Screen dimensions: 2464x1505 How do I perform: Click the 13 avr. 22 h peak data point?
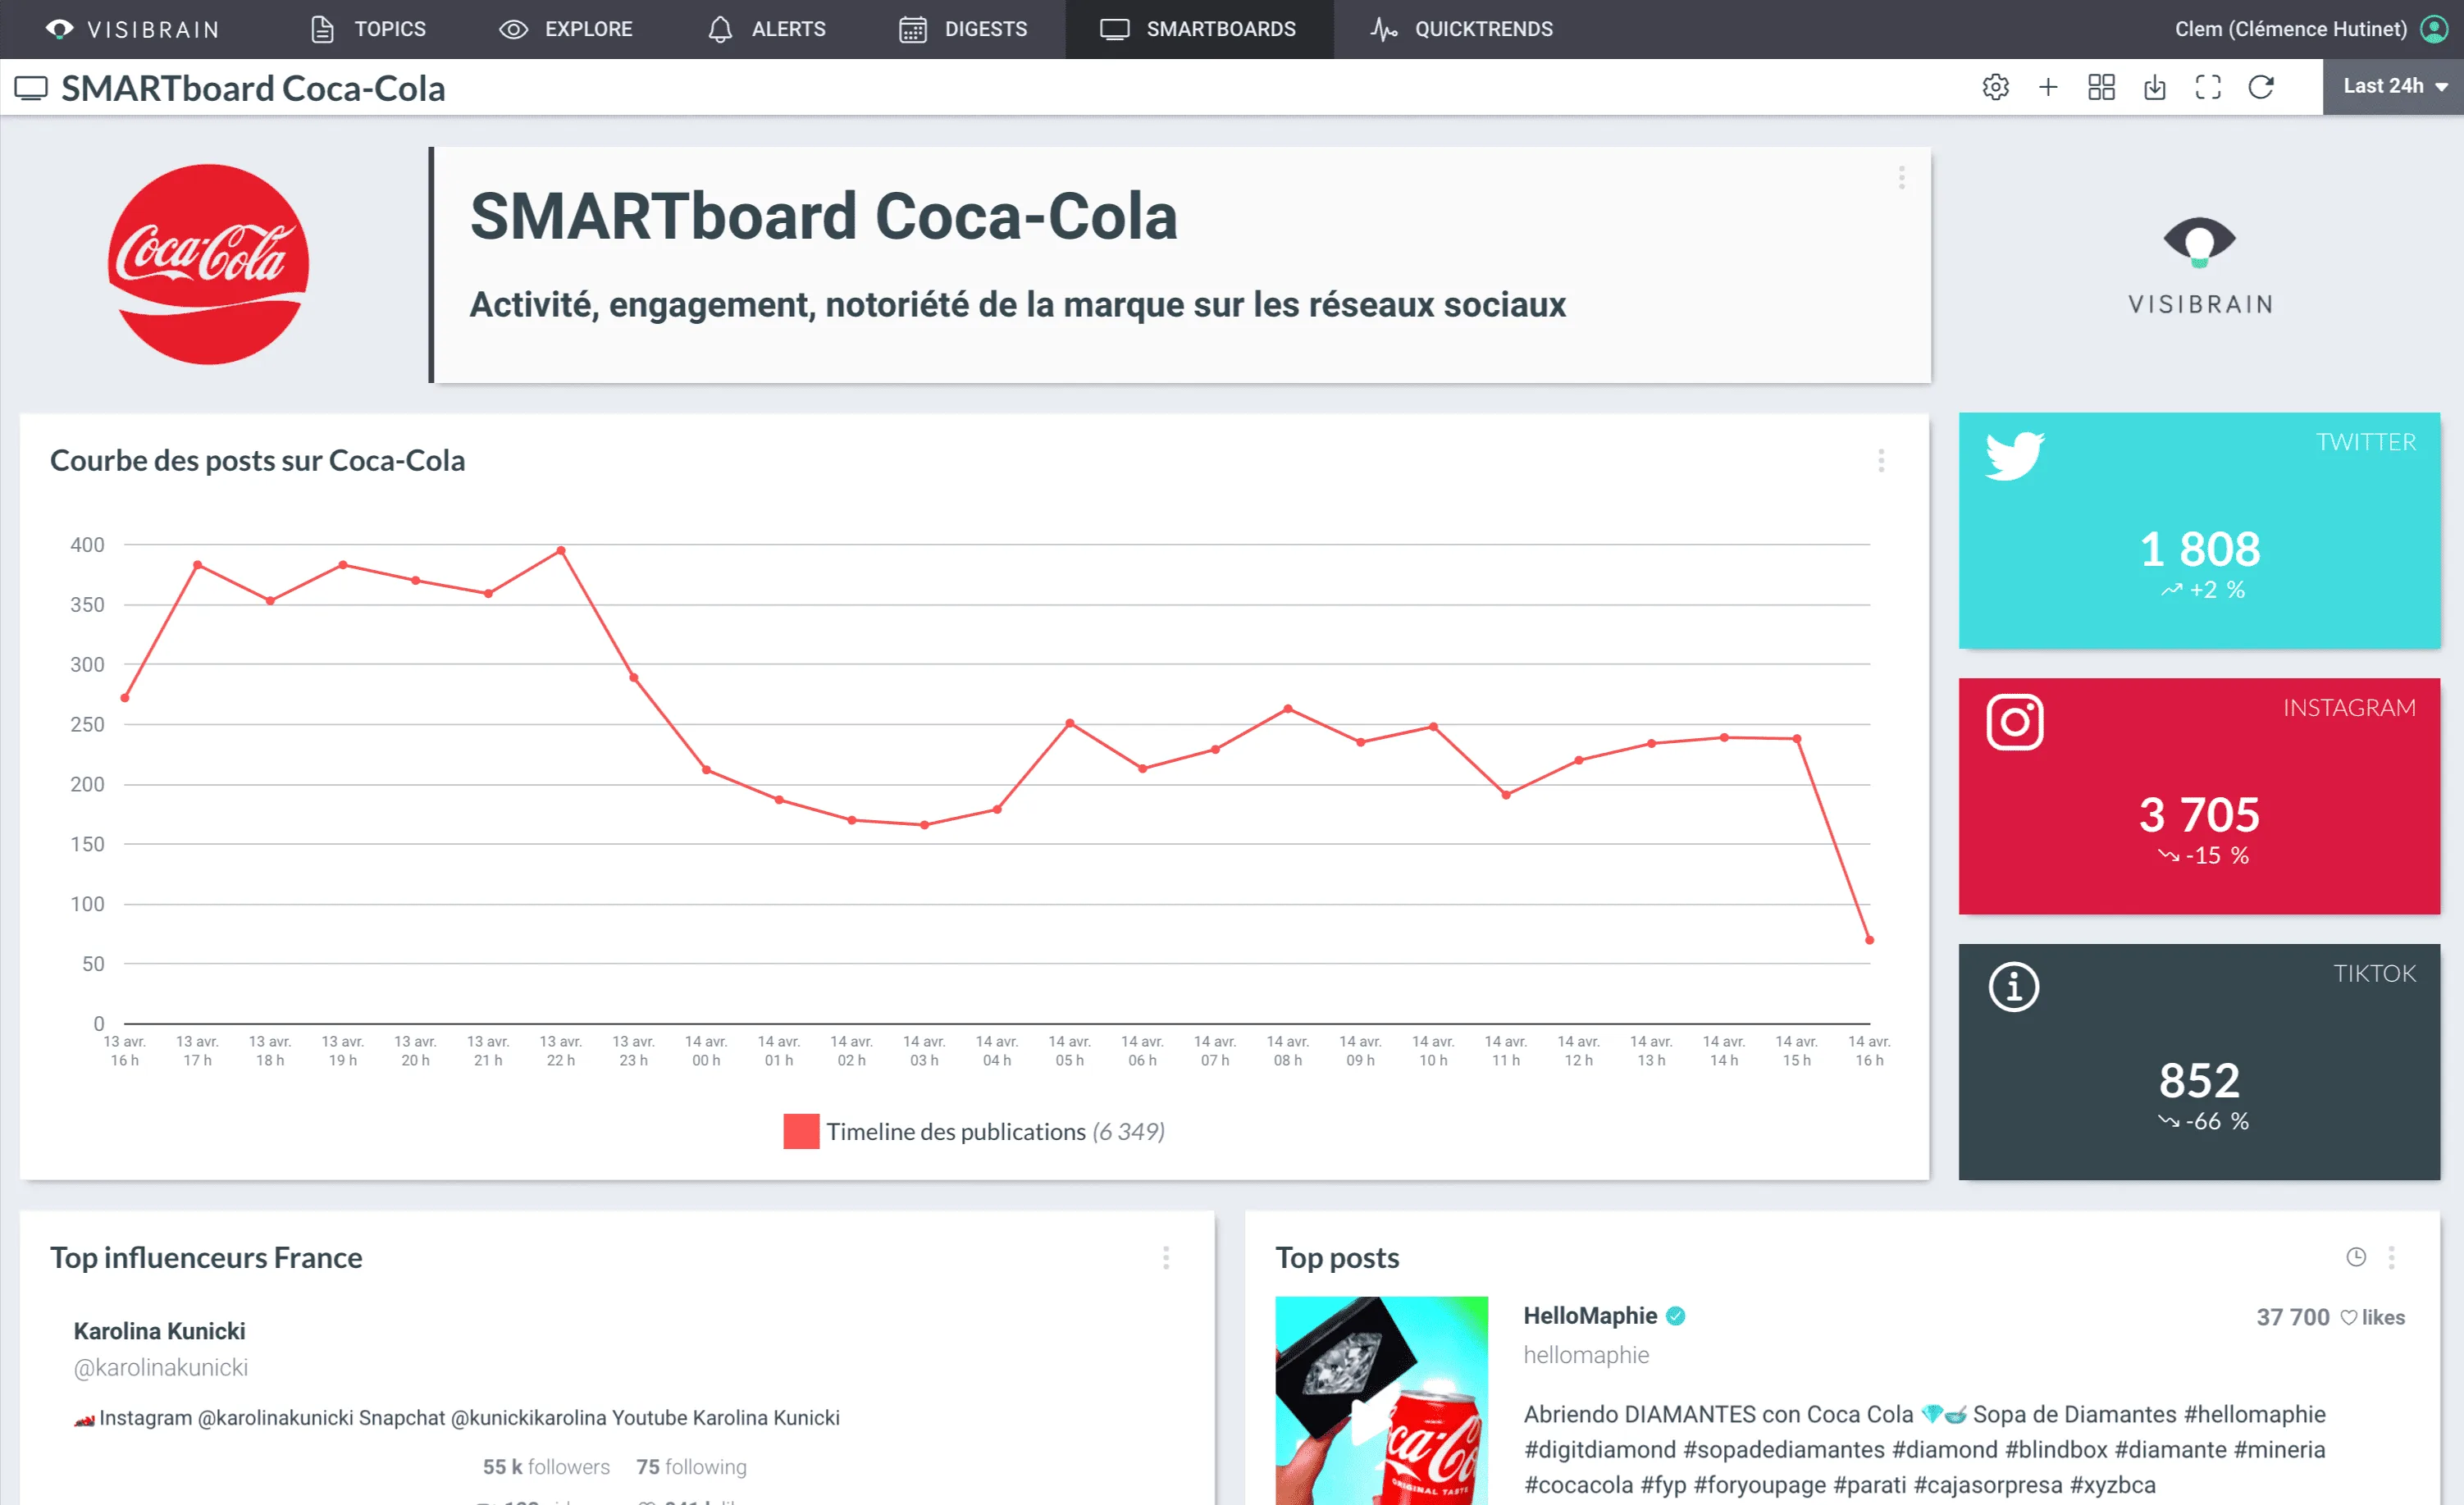(561, 550)
